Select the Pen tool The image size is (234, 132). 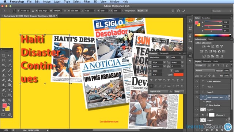coord(3,90)
